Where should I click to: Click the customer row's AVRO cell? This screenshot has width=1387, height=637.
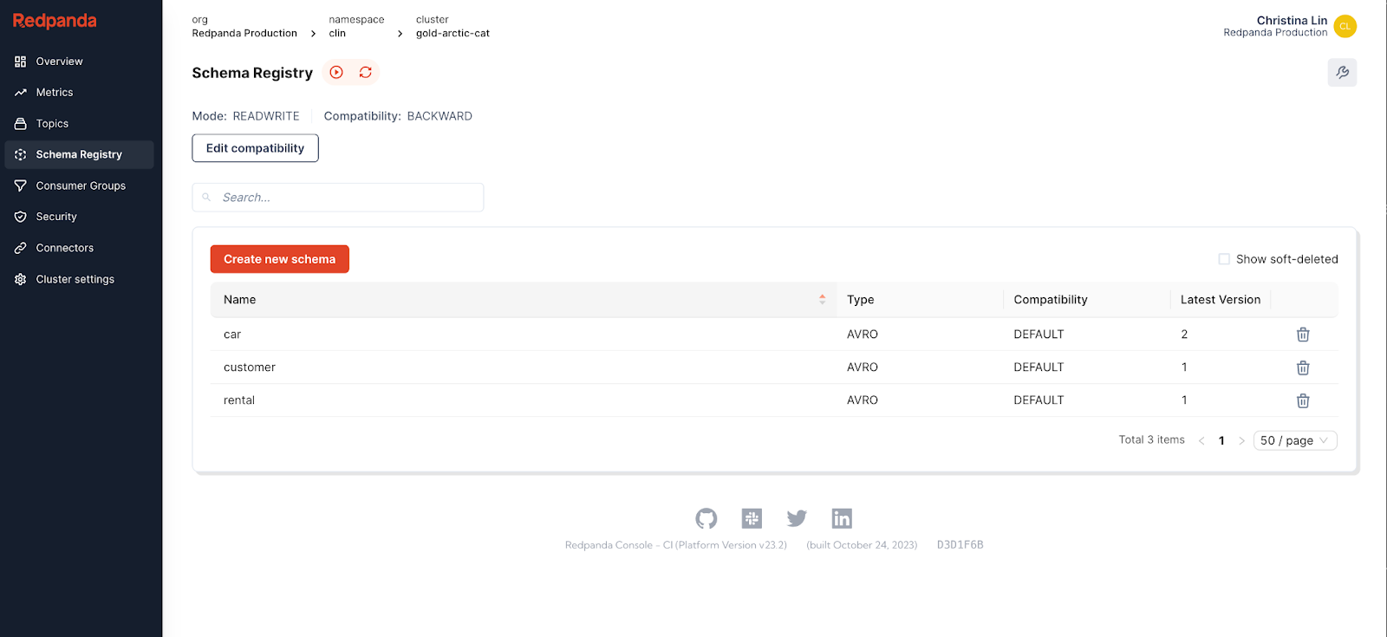[x=863, y=367]
